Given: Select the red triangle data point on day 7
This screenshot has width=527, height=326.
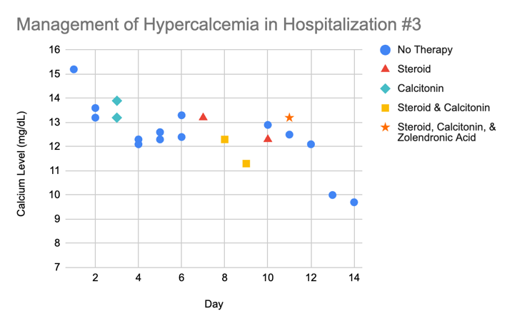Looking at the screenshot, I should 203,117.
